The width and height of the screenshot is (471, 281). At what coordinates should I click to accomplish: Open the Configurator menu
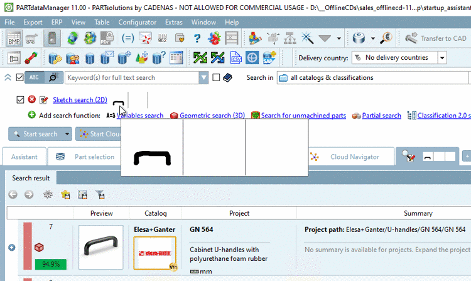[137, 22]
